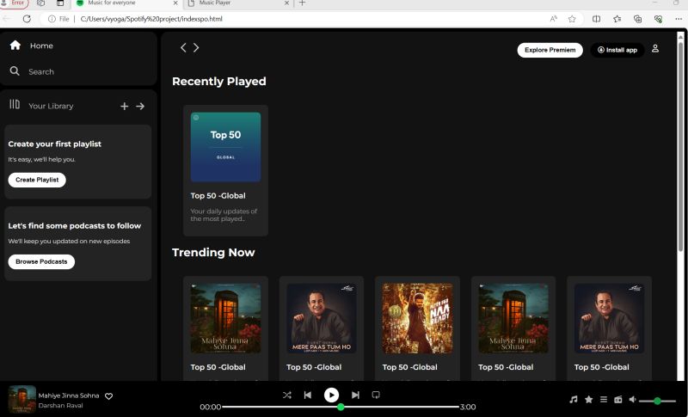Screen dimensions: 688x417
Task: Click the Mahiye Jinna Sohna song title
Action: 69,396
